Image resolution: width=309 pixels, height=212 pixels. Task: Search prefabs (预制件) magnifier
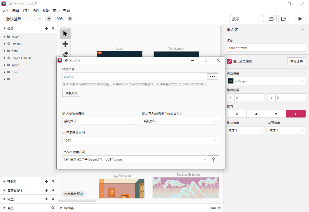tap(53, 181)
